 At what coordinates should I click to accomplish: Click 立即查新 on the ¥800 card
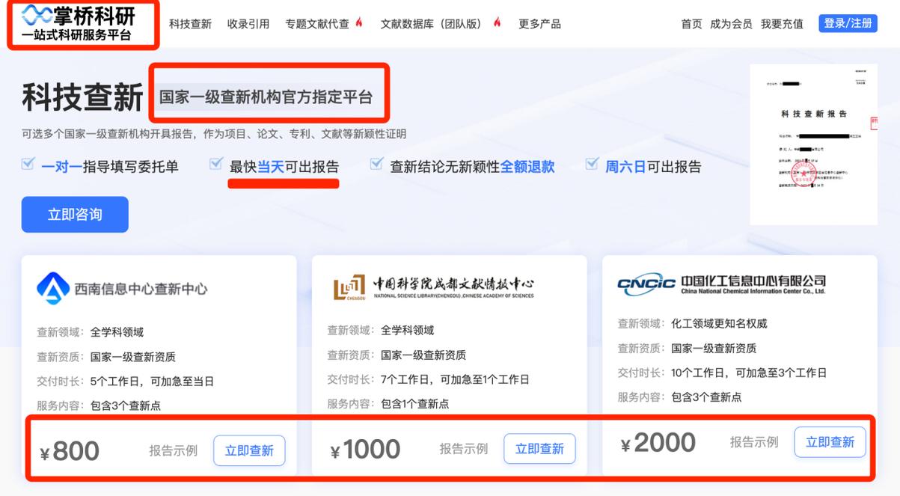pos(249,450)
